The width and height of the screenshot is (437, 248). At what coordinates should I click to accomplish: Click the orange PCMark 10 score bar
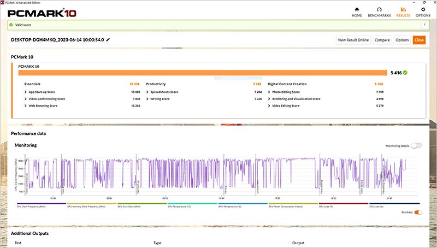coord(203,73)
